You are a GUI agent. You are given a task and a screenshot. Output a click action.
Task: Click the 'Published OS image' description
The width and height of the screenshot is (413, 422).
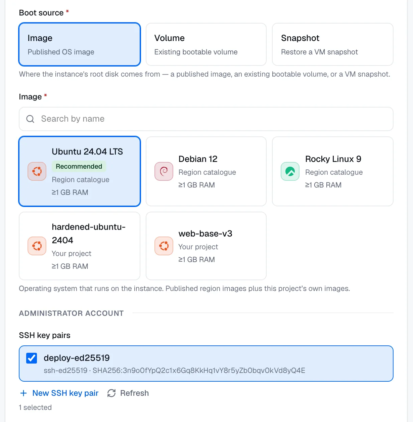tap(61, 52)
